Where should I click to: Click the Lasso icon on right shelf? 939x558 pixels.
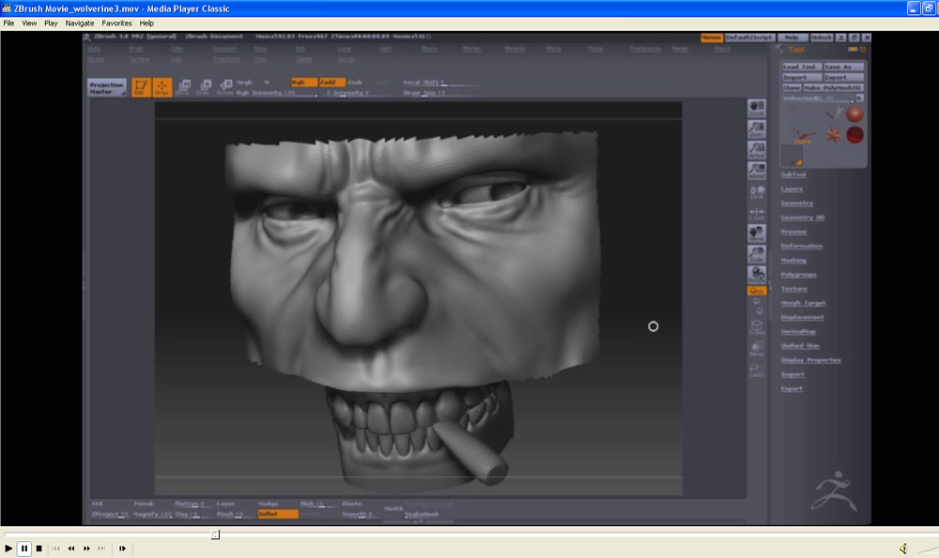pos(756,370)
